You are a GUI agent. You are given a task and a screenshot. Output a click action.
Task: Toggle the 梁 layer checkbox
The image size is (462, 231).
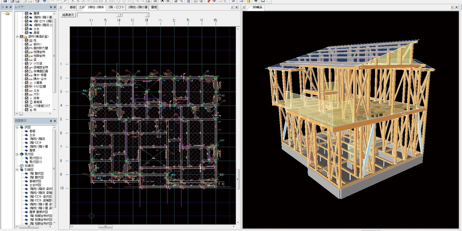(27, 60)
